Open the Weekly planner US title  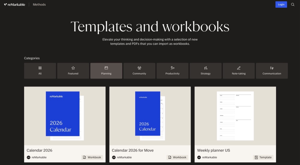[x=214, y=150]
